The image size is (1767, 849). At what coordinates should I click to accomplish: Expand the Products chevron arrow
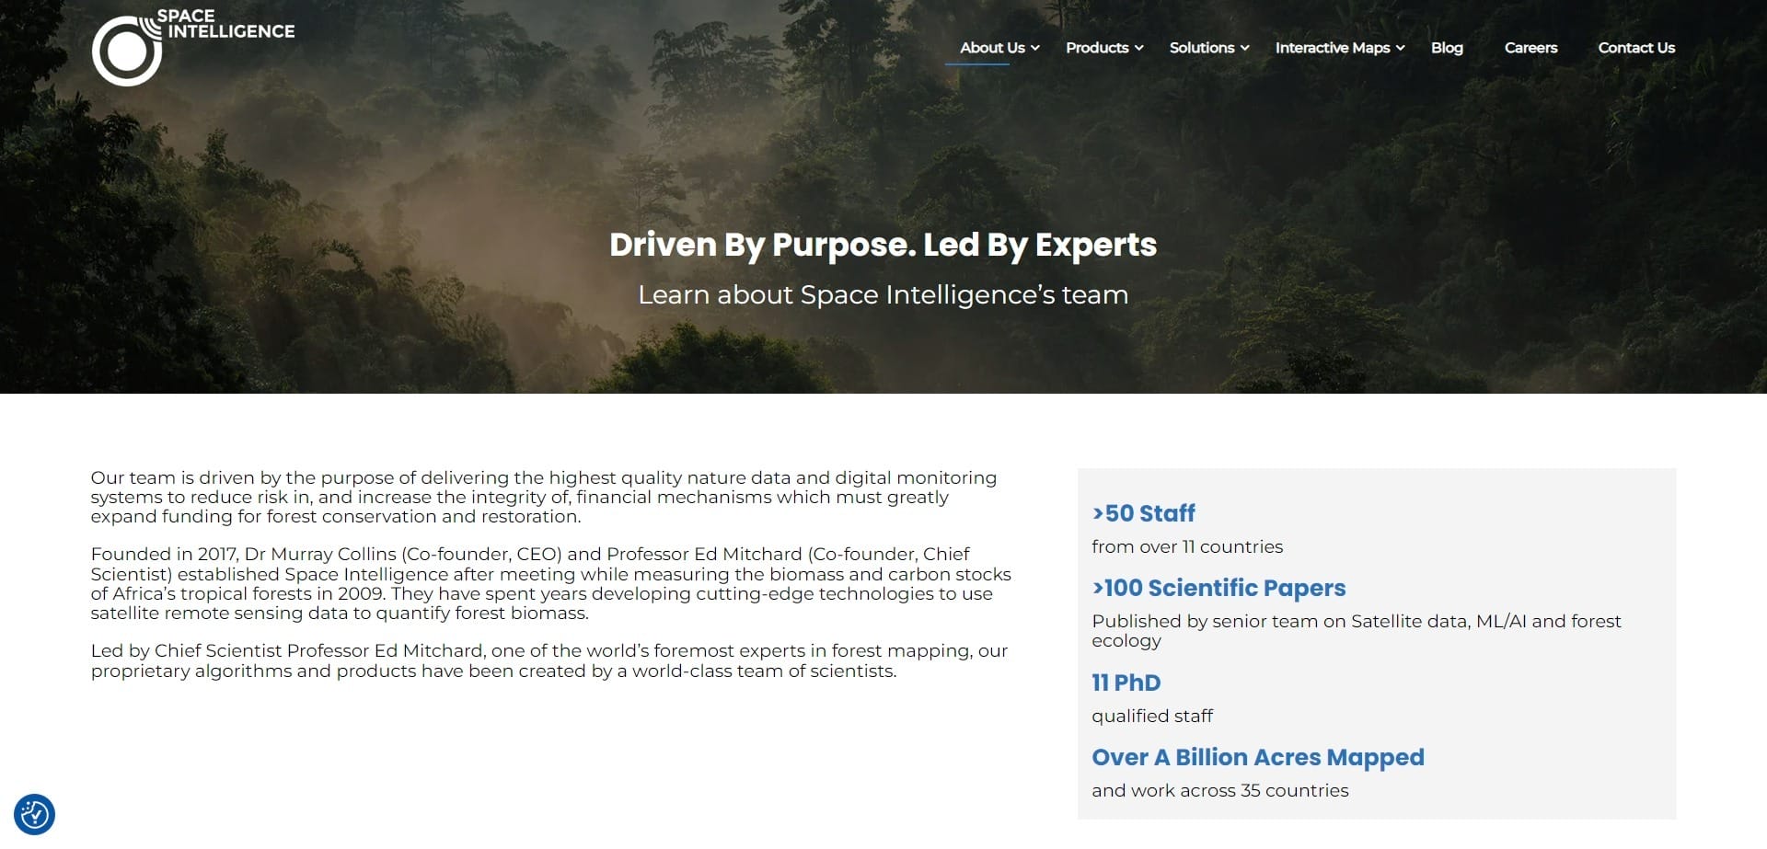tap(1139, 48)
